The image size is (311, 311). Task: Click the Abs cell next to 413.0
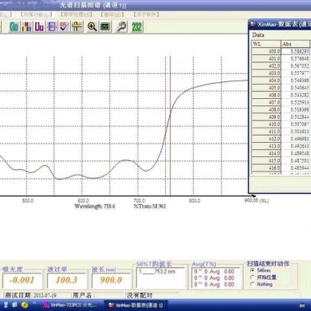point(296,146)
